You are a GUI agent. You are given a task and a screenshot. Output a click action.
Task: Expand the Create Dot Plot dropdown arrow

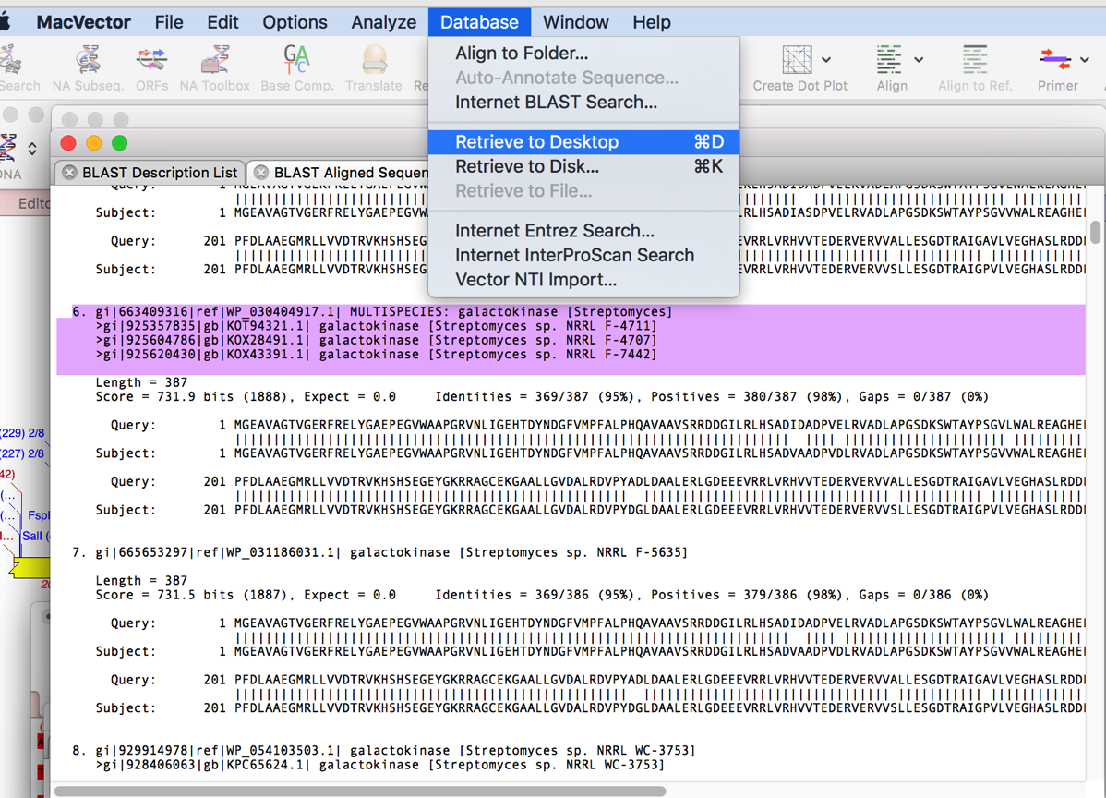click(x=826, y=60)
